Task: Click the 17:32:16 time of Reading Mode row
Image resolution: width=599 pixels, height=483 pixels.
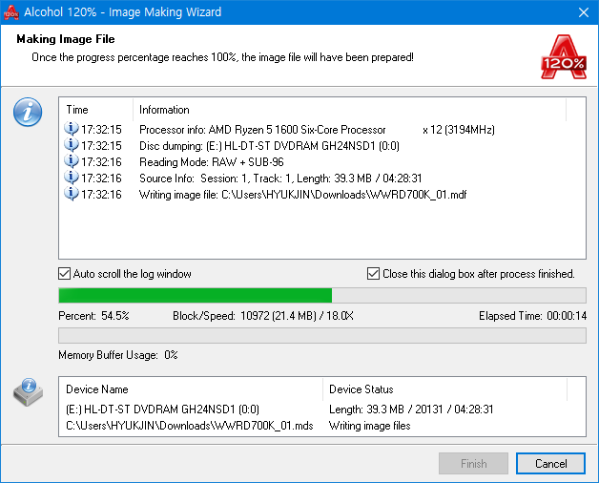Action: pyautogui.click(x=101, y=162)
